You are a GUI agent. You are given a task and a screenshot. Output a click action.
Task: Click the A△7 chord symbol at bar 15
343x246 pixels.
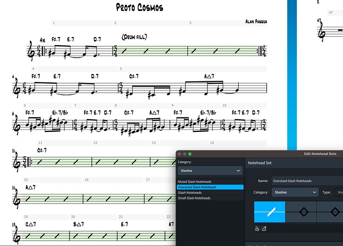click(x=30, y=187)
